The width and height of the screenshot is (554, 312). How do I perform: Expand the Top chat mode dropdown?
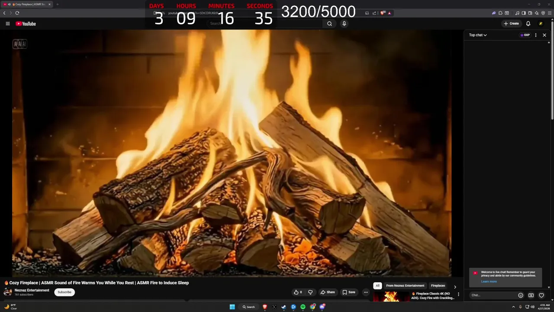[x=478, y=35]
